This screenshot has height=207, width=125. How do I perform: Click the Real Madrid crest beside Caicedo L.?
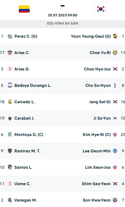pos(10,102)
